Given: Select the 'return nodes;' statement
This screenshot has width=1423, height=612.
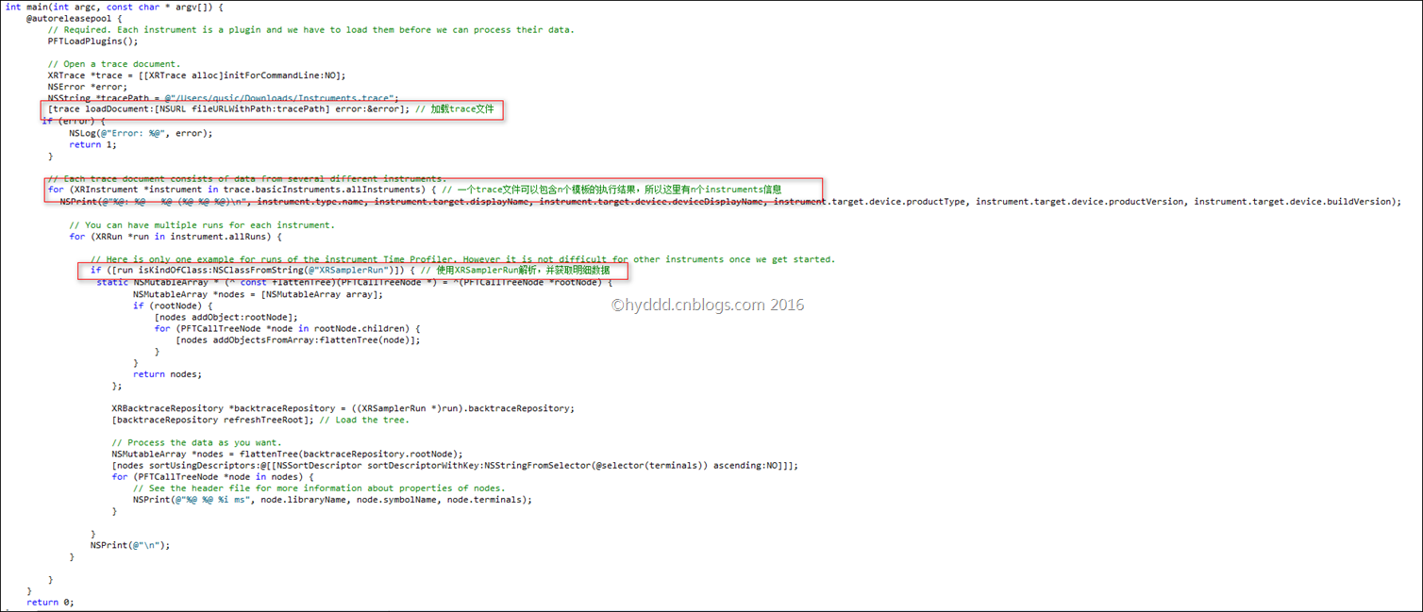Looking at the screenshot, I should 167,373.
